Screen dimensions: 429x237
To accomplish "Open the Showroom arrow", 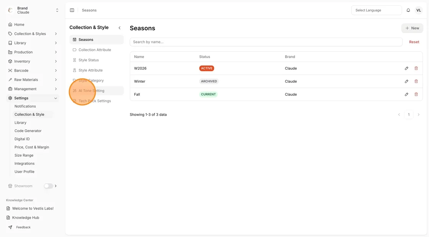I will tap(56, 186).
